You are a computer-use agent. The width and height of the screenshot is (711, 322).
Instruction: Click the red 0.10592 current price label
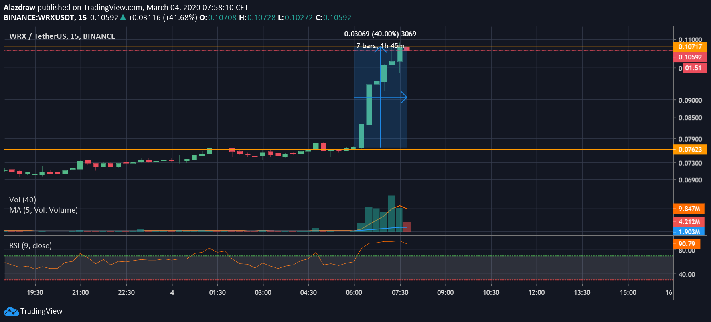[x=689, y=57]
